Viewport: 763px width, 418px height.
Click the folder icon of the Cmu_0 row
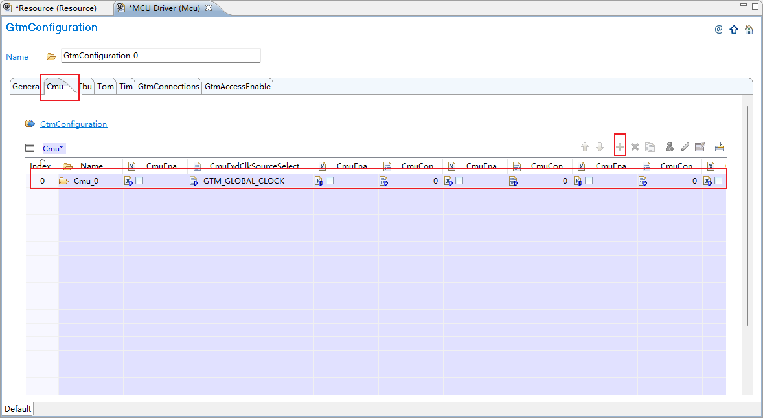[63, 181]
